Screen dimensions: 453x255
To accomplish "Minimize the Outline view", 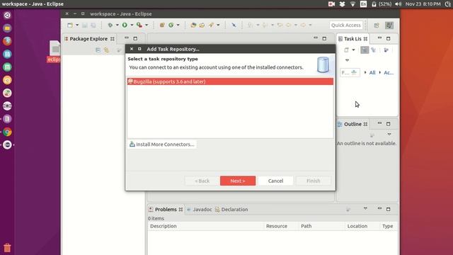I will click(379, 123).
